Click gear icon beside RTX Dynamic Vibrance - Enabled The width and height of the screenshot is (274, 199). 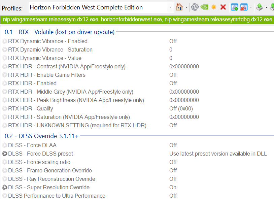click(5, 41)
